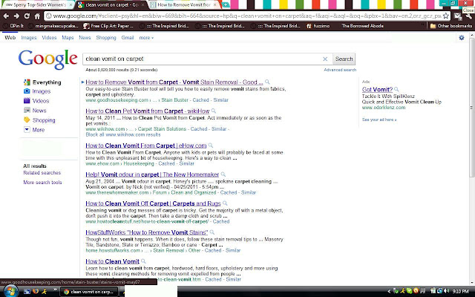Preview the Carpets and Rugs result with its magnifier
Screen dimensions: 475x297
click(x=225, y=203)
